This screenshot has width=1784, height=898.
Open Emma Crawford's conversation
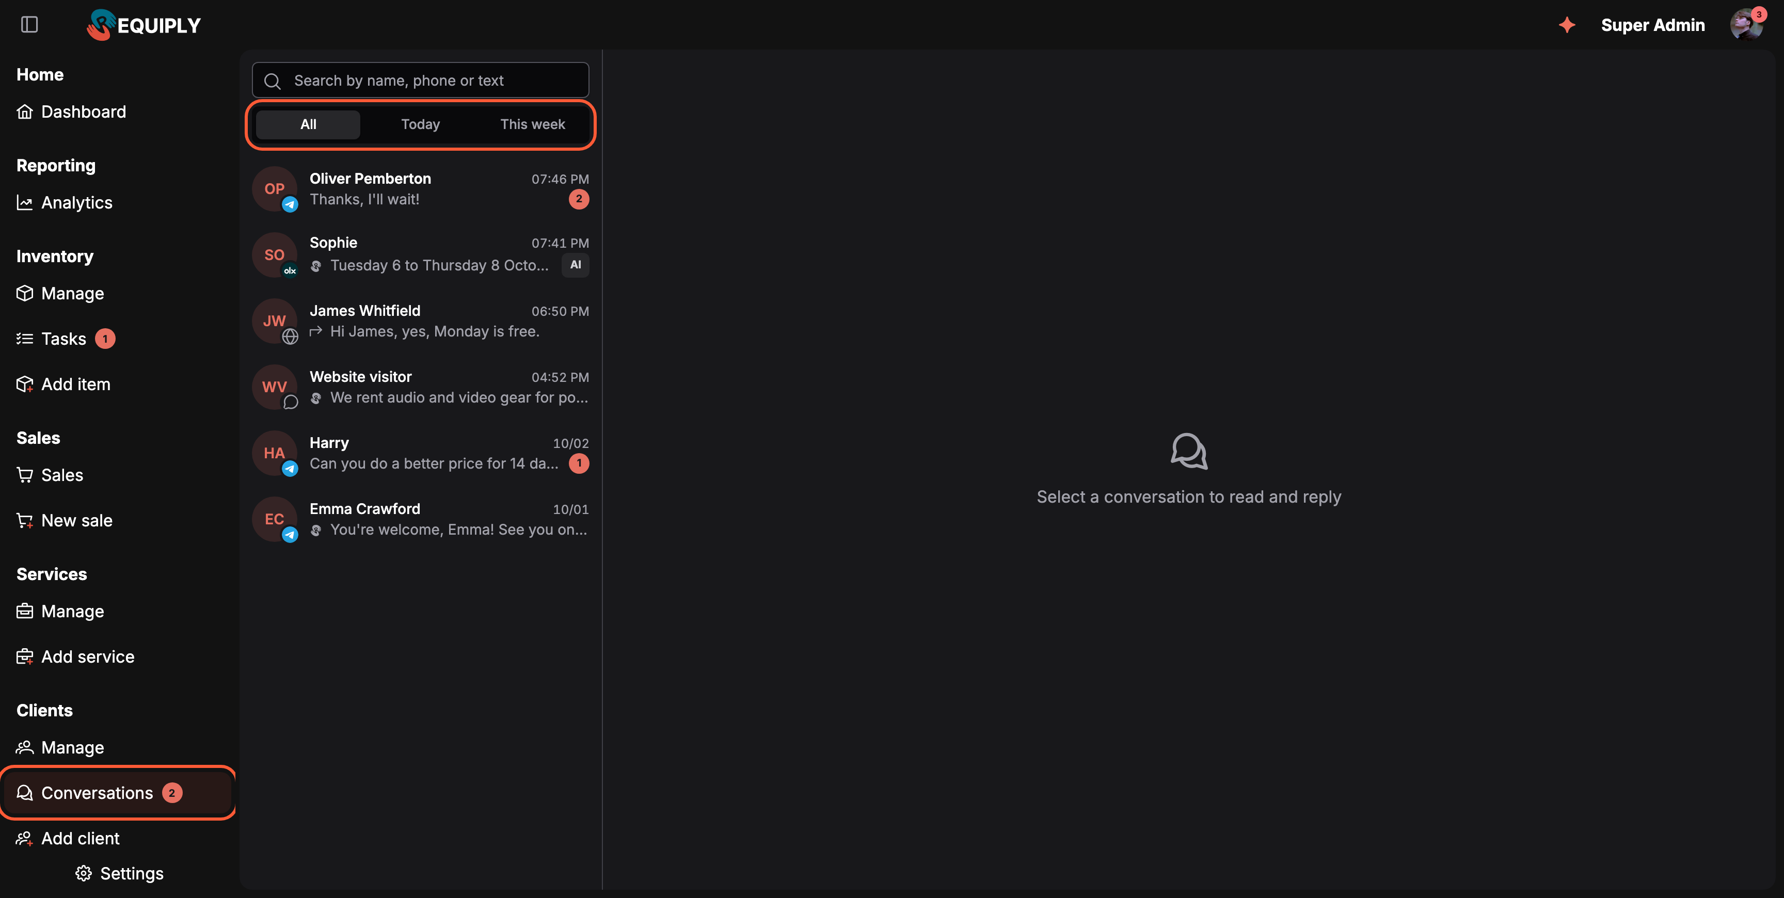[x=420, y=519]
